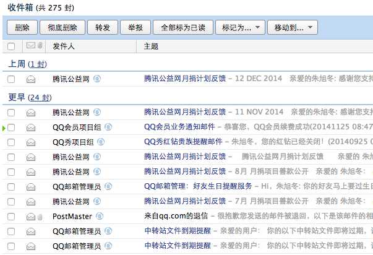Open the QQ会员业务通知邮件 subject

[179, 127]
